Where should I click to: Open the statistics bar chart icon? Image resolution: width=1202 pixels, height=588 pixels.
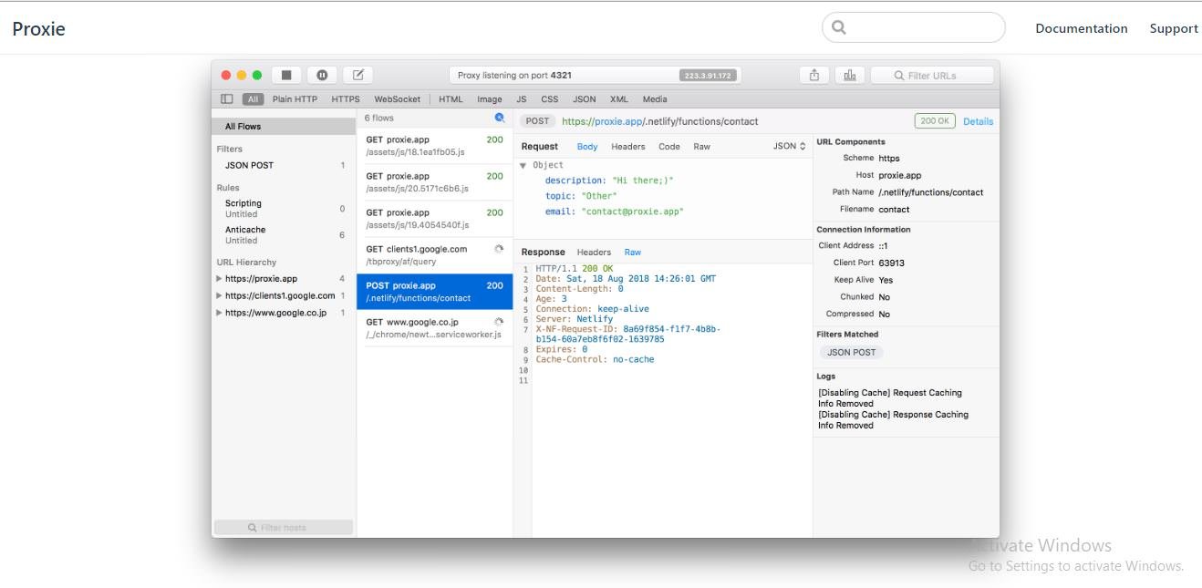[x=850, y=76]
